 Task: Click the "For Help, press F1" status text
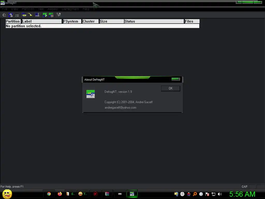pos(12,187)
